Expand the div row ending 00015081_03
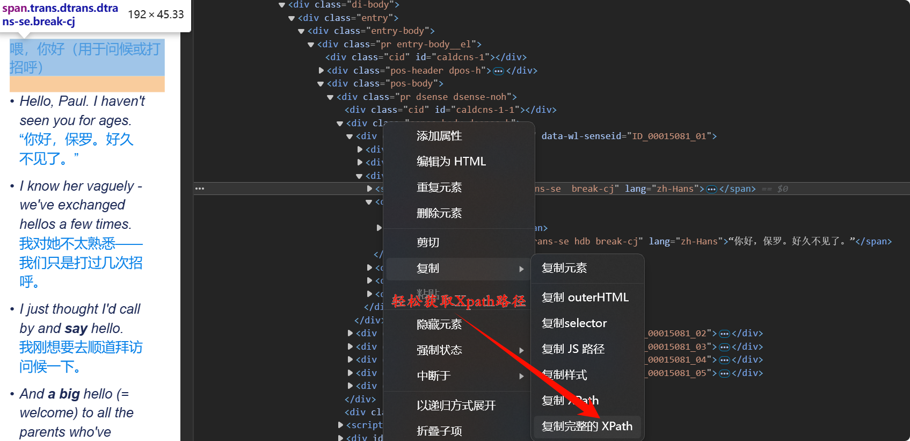This screenshot has width=910, height=441. pos(350,346)
